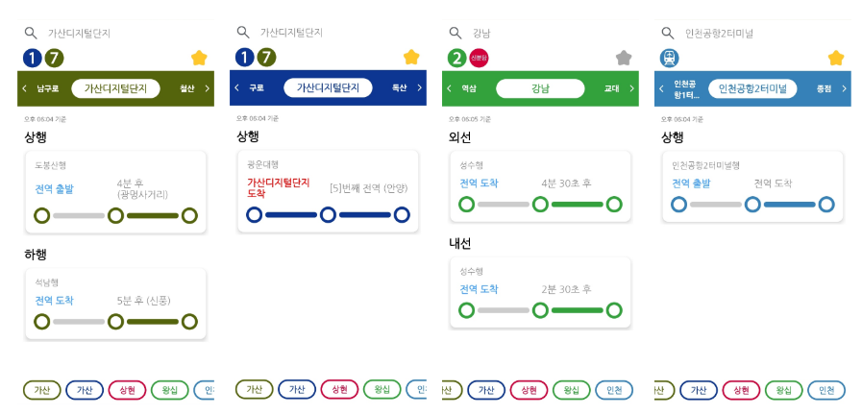Open search via magnifier on Gangnam screen
This screenshot has height=415, width=862.
coord(456,33)
